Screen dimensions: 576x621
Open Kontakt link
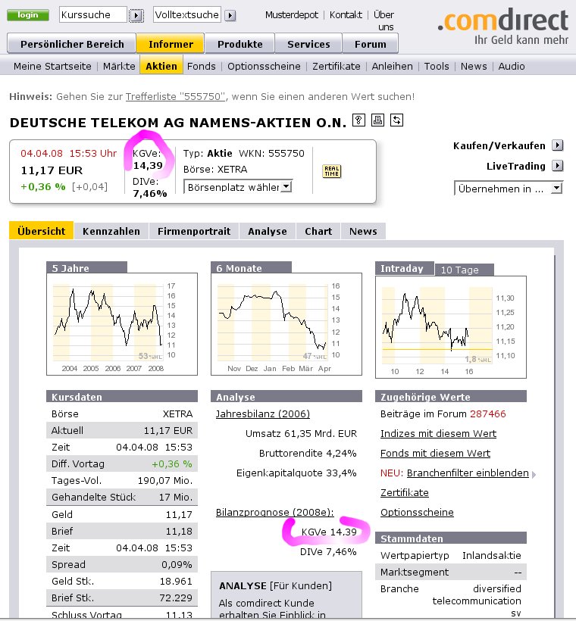[346, 15]
